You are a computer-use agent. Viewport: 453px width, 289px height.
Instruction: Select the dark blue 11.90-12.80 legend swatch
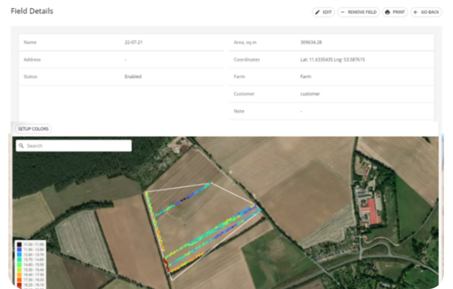[19, 249]
